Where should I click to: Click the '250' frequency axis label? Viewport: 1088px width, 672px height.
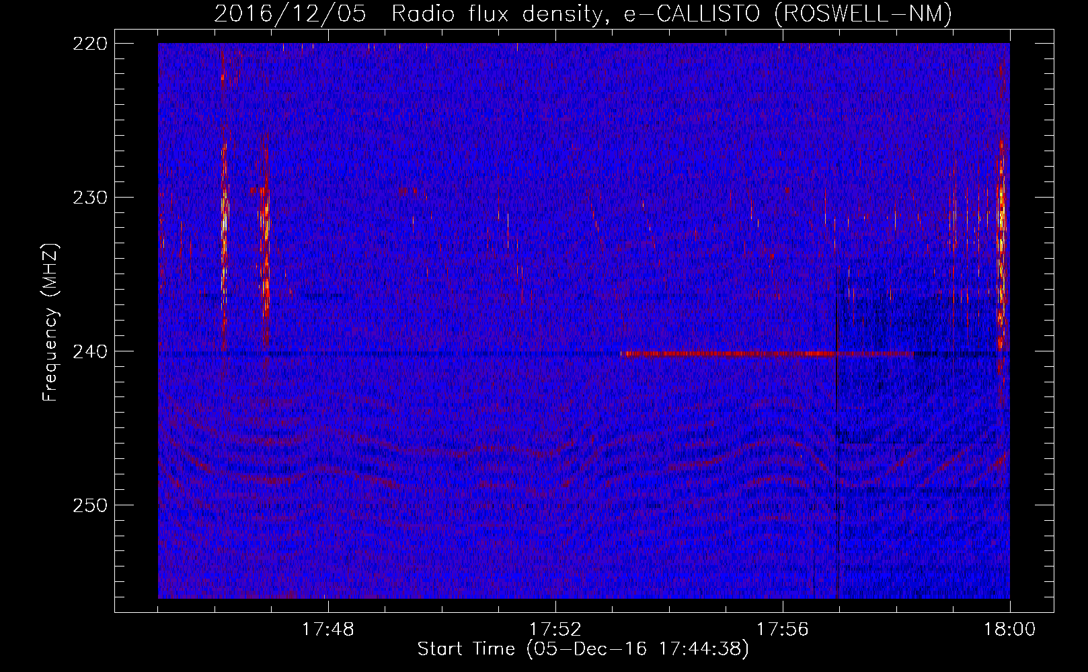90,505
